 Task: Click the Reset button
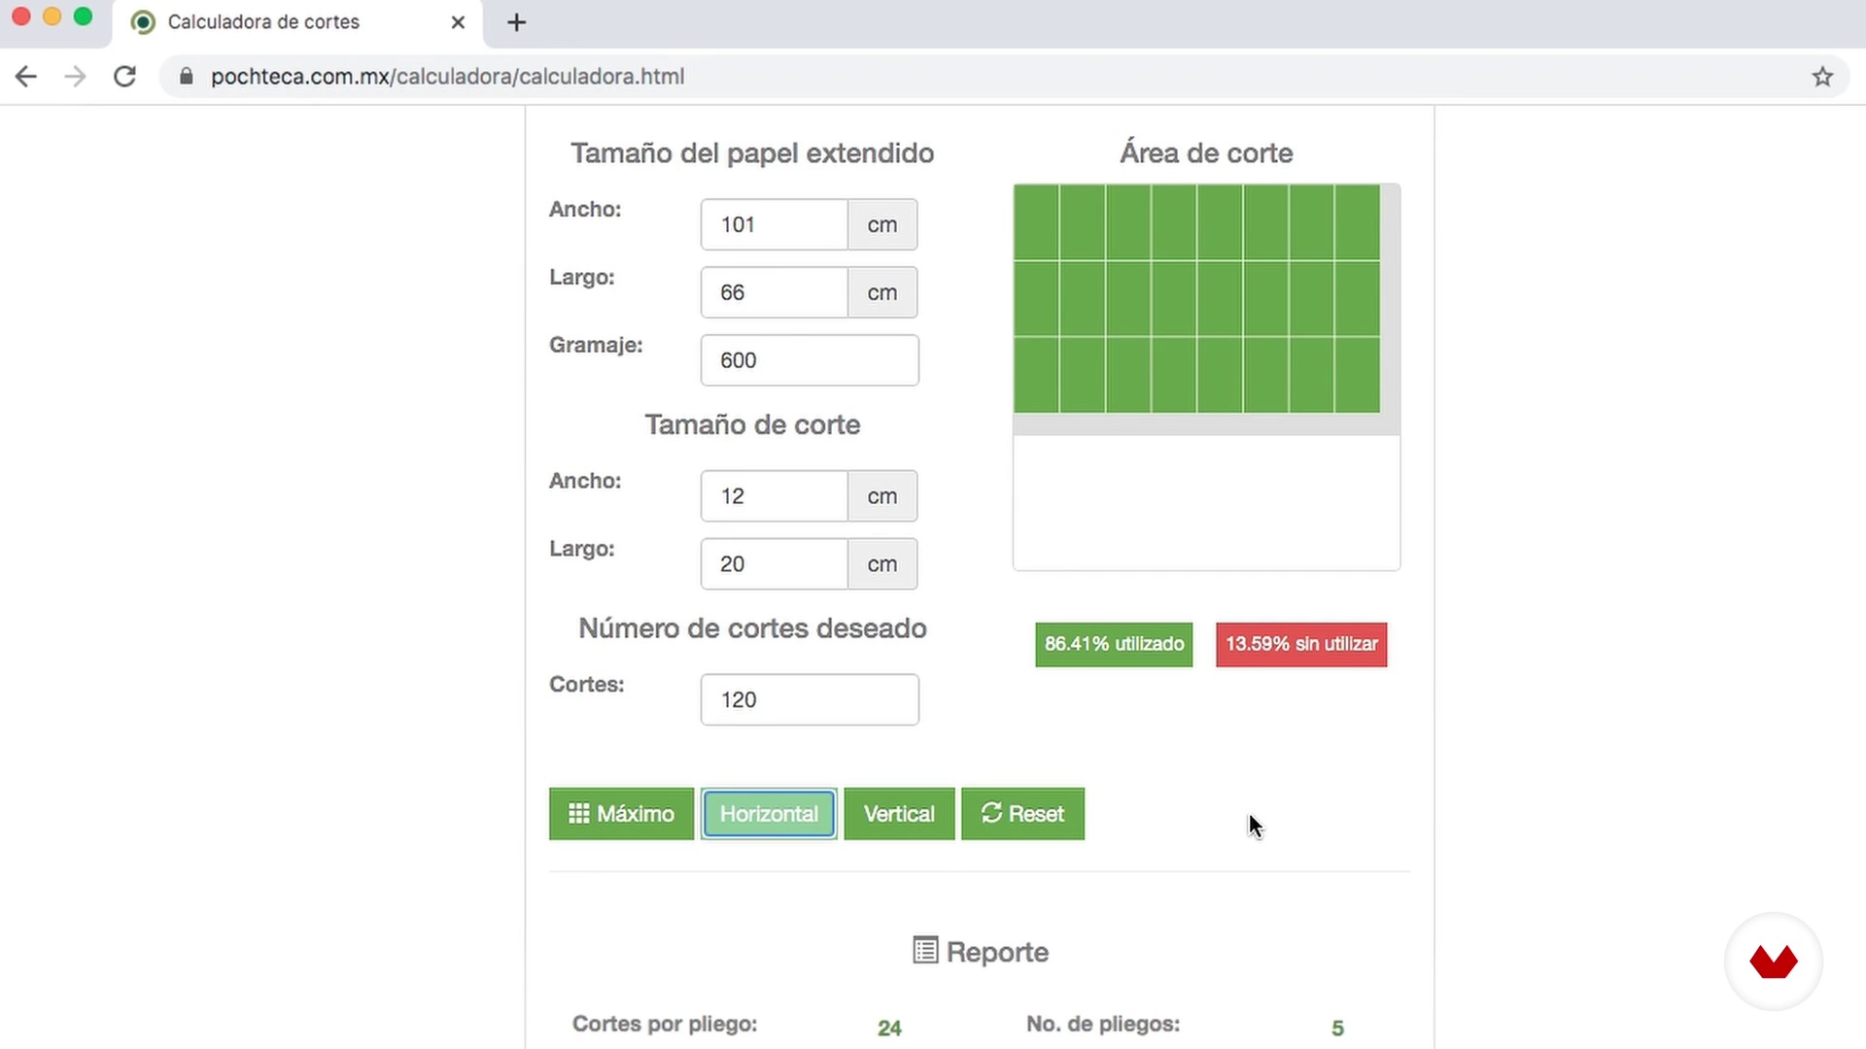click(x=1022, y=814)
